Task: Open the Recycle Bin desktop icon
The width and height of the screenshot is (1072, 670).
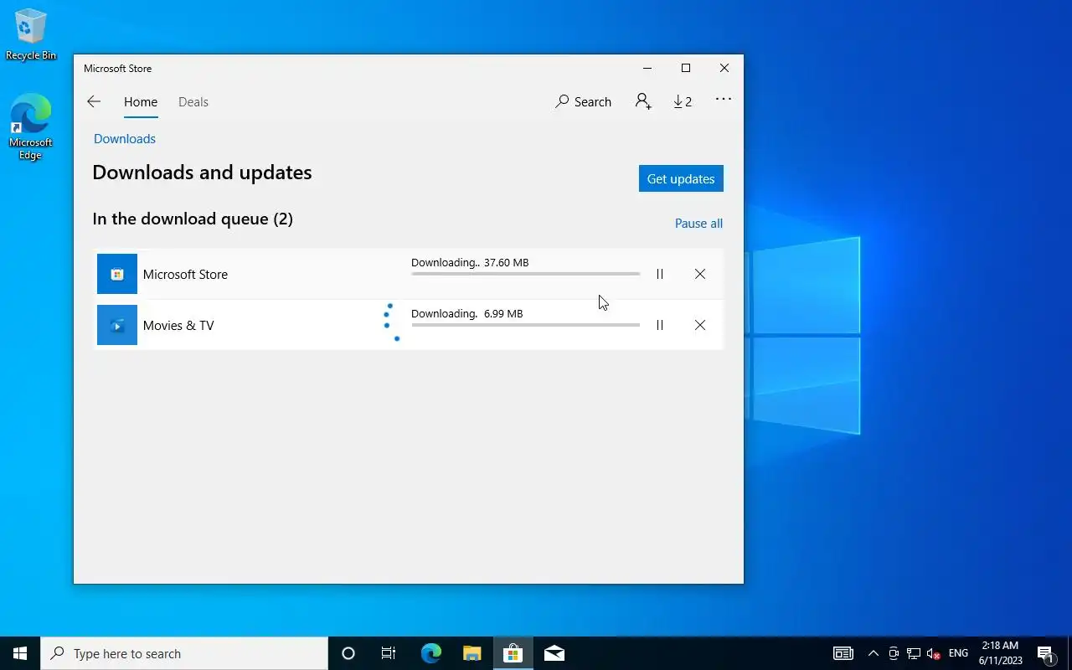Action: tap(31, 34)
